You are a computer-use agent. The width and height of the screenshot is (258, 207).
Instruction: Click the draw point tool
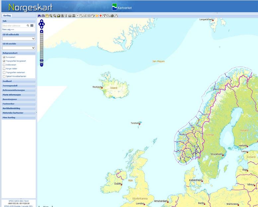tap(78, 16)
